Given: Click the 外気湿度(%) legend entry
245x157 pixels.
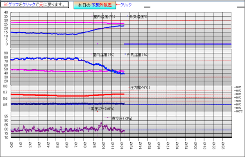Looking at the screenshot, I should [136, 55].
